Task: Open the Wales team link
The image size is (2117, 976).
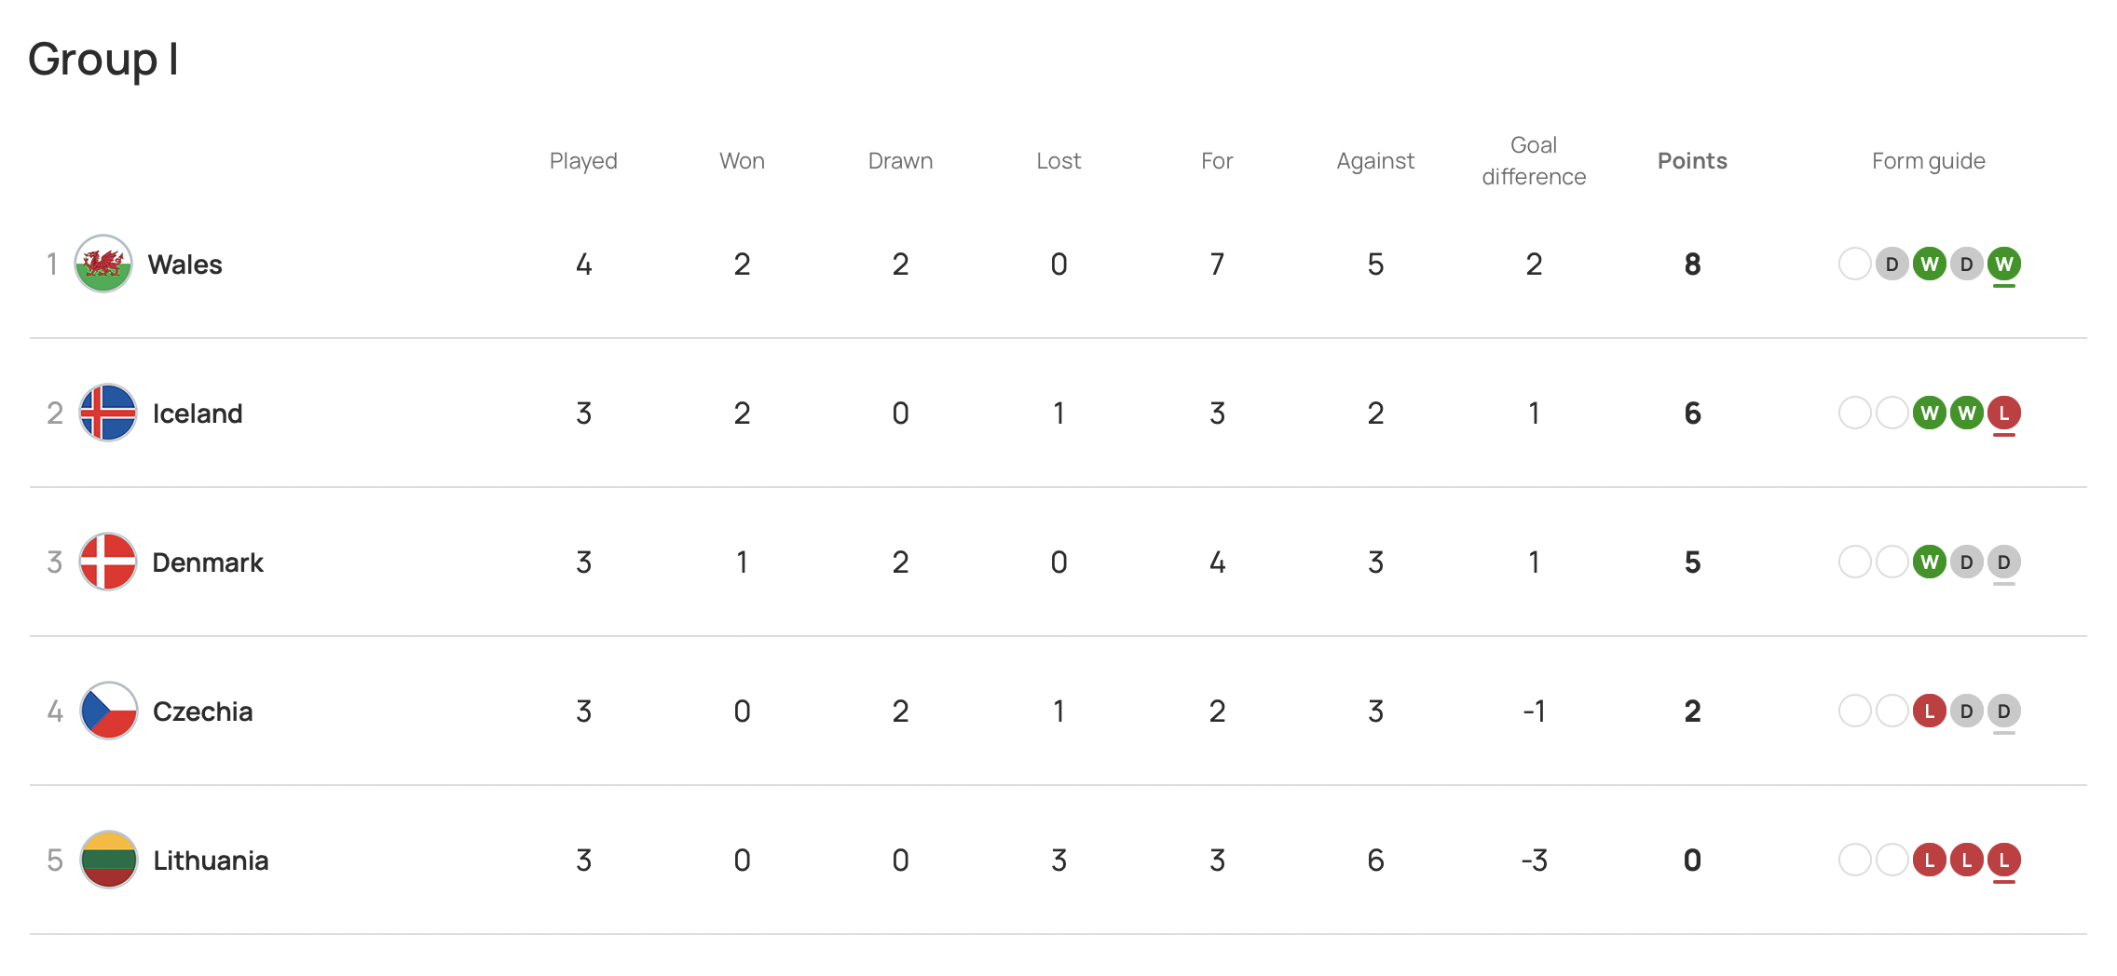Action: pyautogui.click(x=184, y=264)
